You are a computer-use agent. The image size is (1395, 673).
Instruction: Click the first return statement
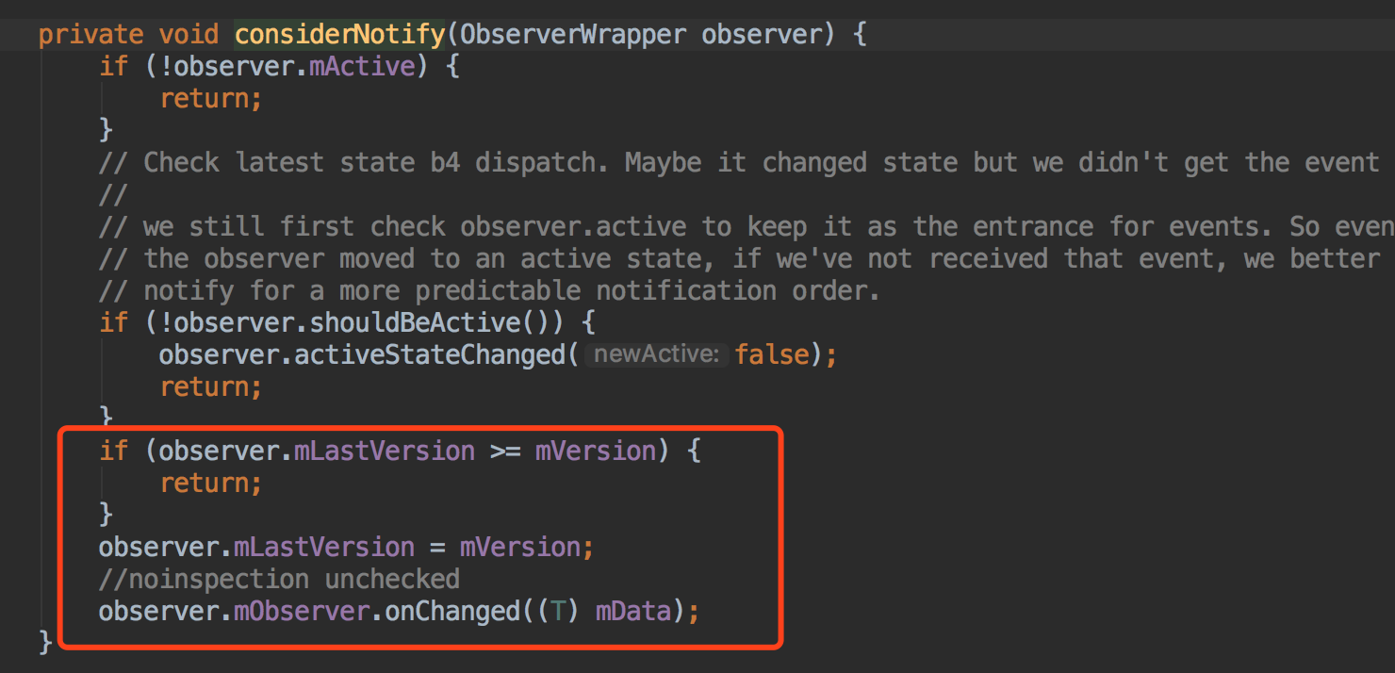click(x=211, y=99)
